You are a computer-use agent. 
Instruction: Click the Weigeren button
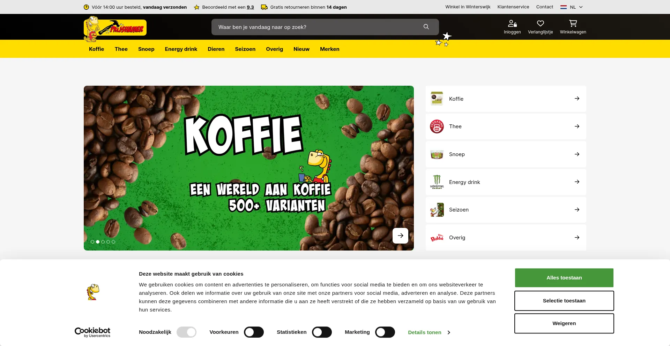[564, 323]
